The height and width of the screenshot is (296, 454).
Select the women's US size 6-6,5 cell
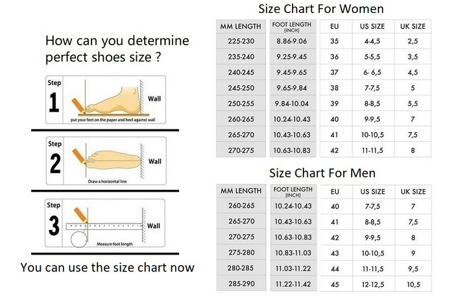coord(372,73)
